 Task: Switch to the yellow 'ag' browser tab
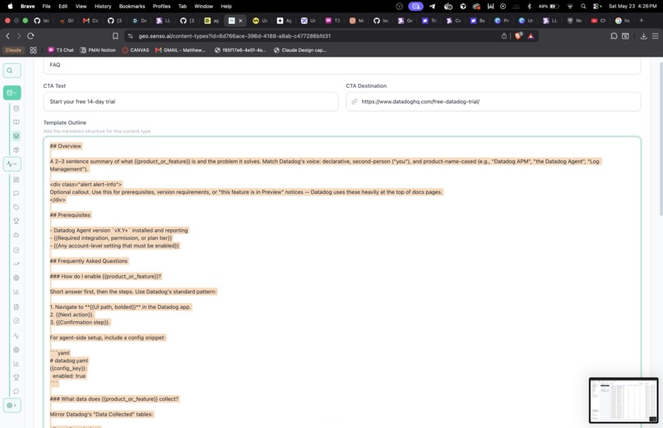211,21
